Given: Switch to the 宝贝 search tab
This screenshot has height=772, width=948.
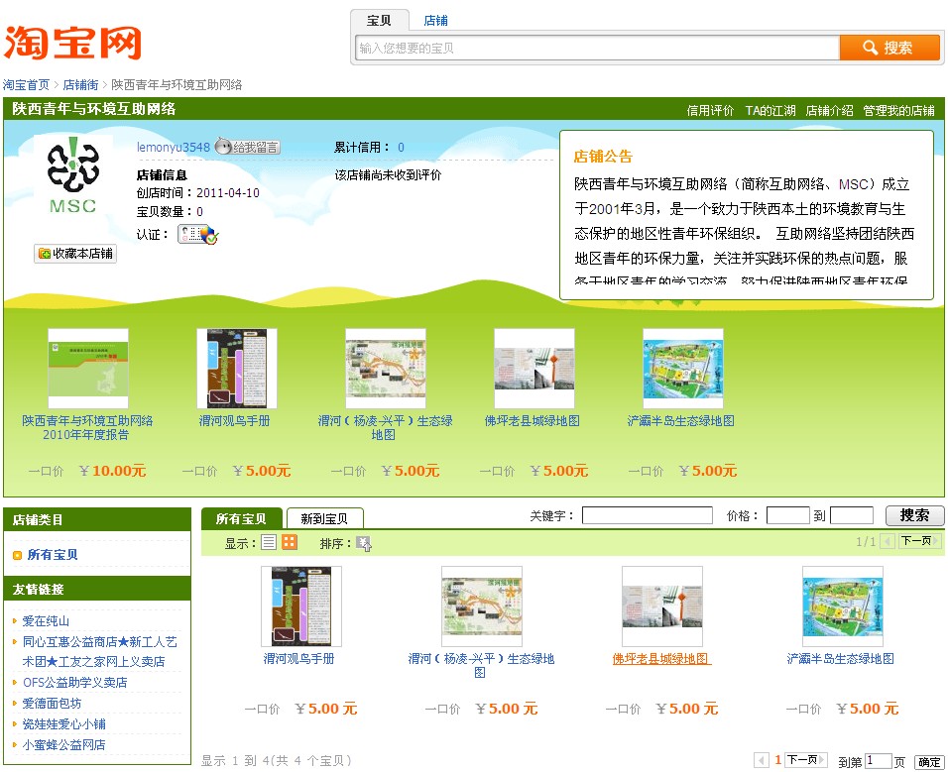Looking at the screenshot, I should coord(379,21).
